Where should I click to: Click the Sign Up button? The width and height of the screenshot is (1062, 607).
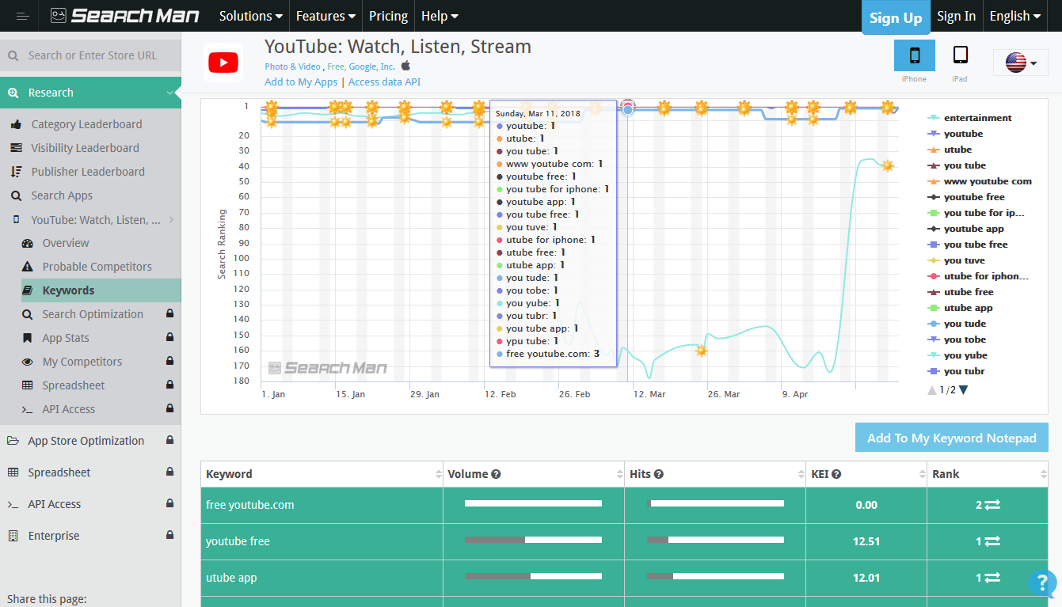pyautogui.click(x=895, y=17)
